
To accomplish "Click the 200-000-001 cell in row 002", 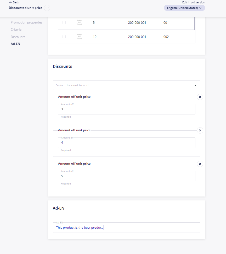I will [137, 37].
